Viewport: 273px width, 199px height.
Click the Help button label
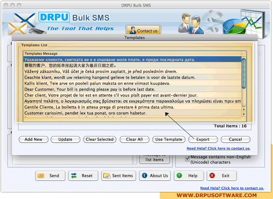[193, 176]
